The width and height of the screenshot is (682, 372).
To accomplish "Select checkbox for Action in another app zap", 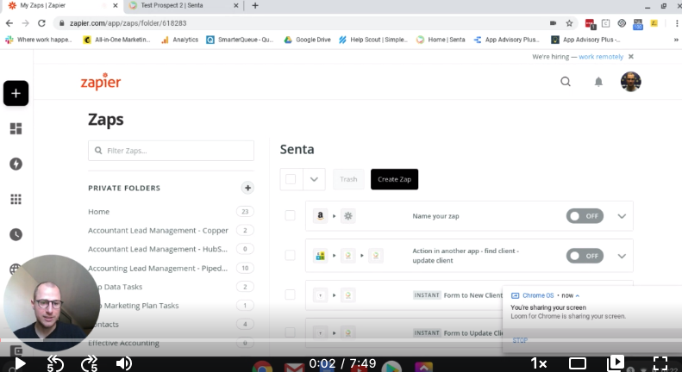I will click(x=290, y=255).
